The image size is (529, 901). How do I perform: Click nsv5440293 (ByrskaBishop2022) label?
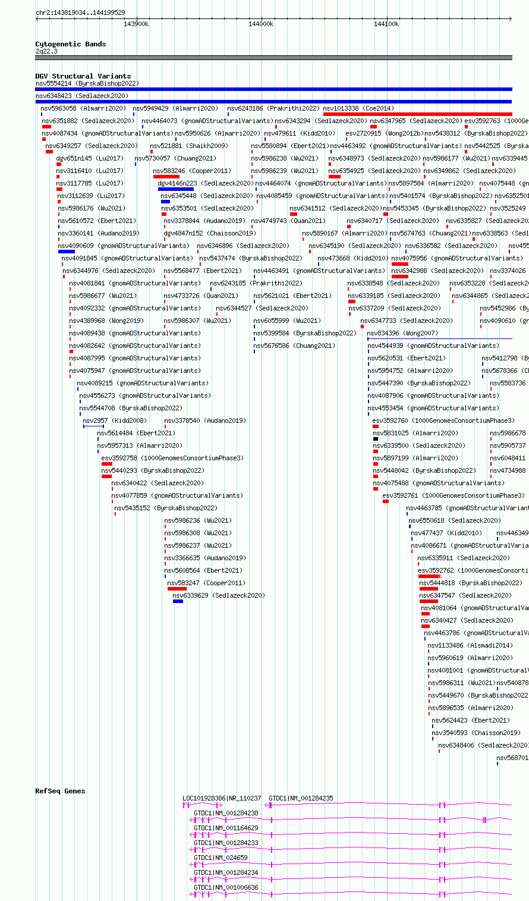(153, 470)
